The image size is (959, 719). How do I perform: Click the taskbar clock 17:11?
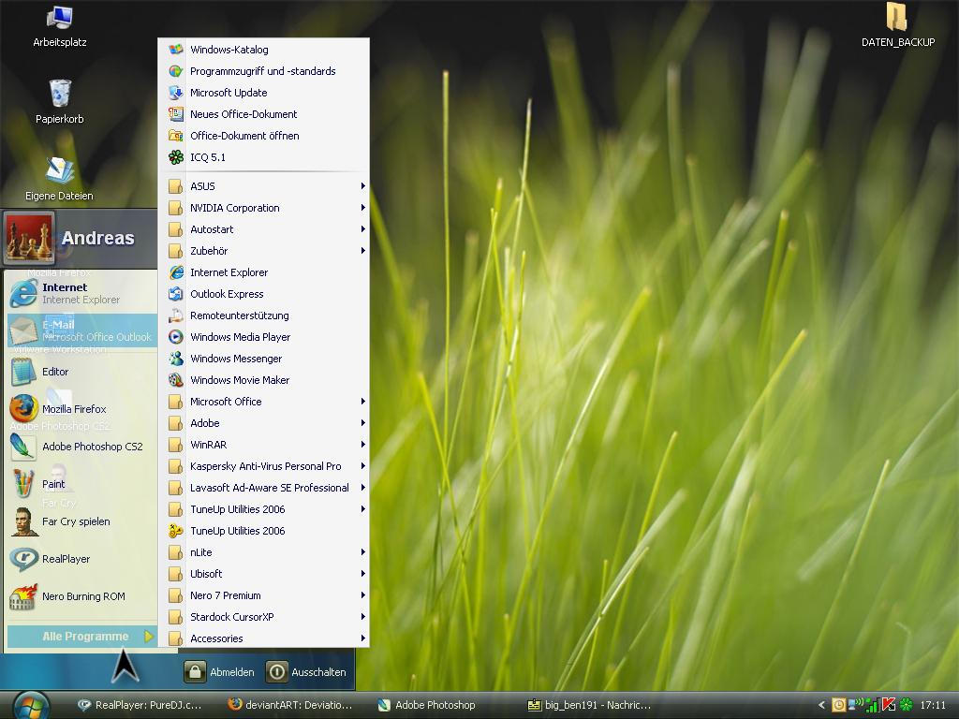(933, 705)
